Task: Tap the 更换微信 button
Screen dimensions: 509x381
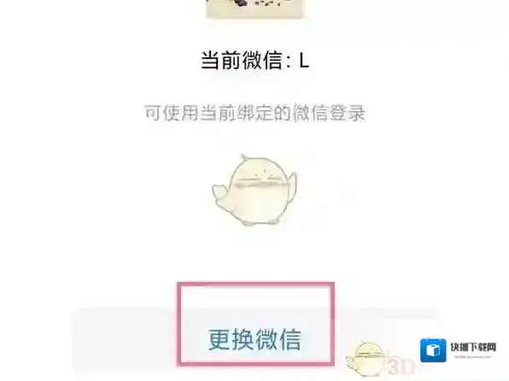Action: point(254,339)
